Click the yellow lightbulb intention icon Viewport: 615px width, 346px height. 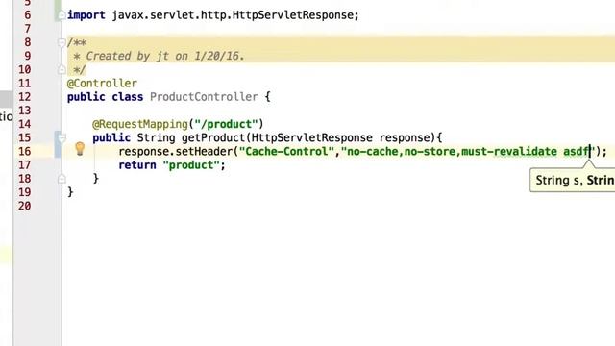(80, 149)
